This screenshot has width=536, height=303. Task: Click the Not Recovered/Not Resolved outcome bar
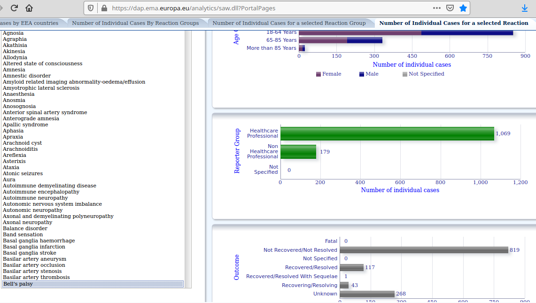click(x=423, y=250)
